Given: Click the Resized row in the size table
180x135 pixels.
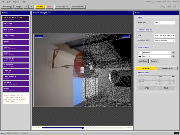Looking at the screenshot, I should tap(156, 82).
